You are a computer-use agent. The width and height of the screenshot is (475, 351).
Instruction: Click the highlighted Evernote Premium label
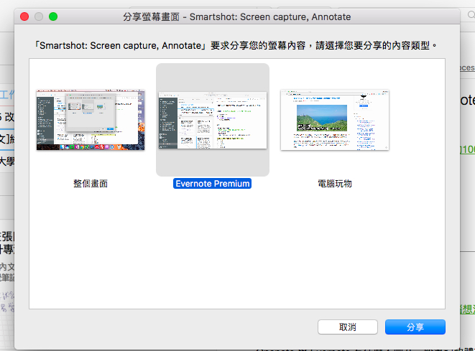(212, 184)
